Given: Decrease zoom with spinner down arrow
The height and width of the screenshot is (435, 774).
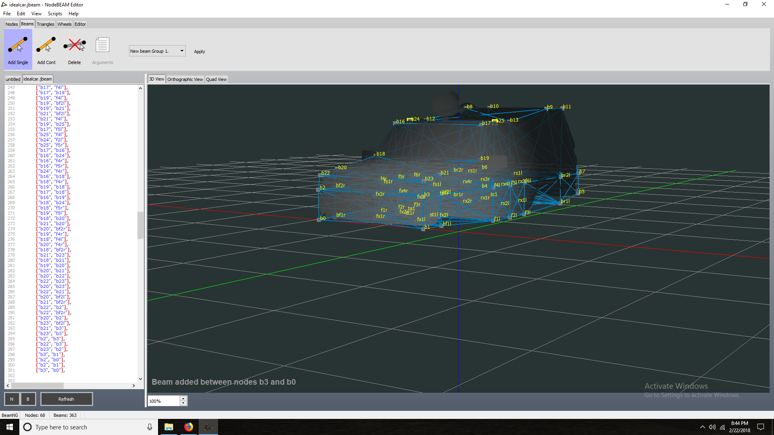Looking at the screenshot, I should point(183,403).
